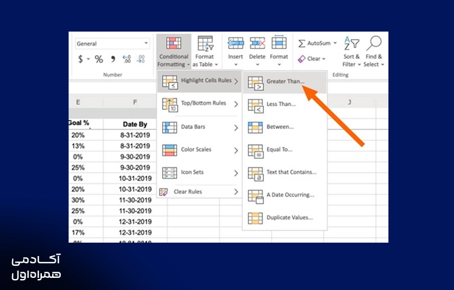Click the Highlight Cells Rules icon
The height and width of the screenshot is (290, 454).
[x=170, y=82]
